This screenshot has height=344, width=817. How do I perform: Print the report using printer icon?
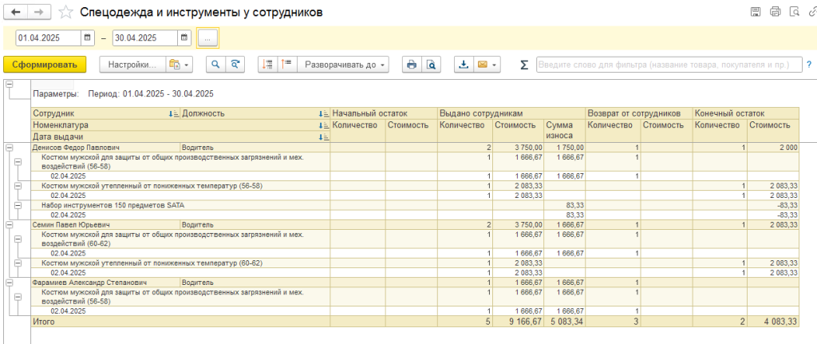tap(412, 65)
